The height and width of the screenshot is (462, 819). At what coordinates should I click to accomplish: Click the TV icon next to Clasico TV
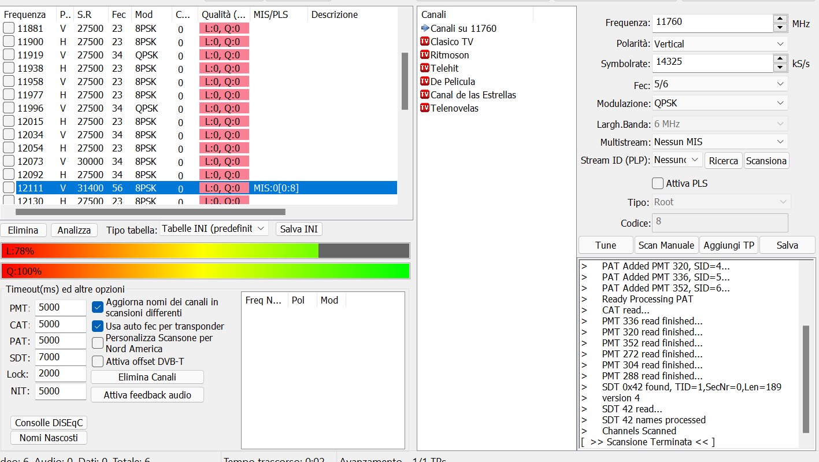(x=425, y=42)
